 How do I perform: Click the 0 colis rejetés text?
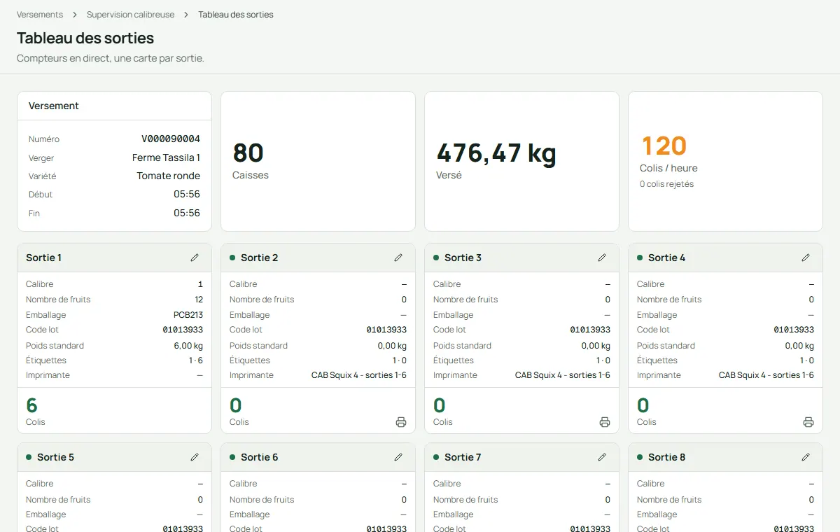[667, 184]
